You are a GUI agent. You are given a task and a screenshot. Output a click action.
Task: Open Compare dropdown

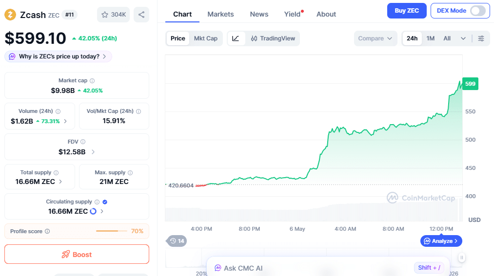click(x=375, y=38)
